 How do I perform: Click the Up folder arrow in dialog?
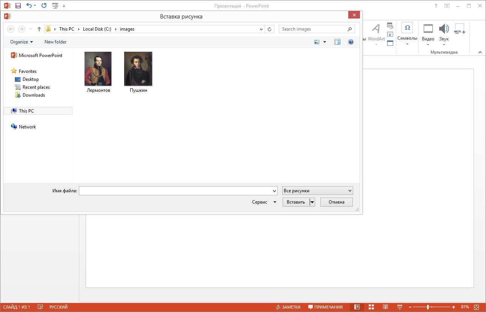(x=39, y=29)
